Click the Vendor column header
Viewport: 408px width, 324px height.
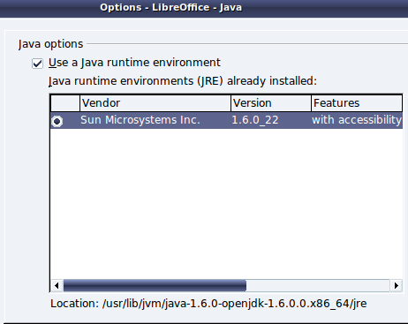coord(155,103)
